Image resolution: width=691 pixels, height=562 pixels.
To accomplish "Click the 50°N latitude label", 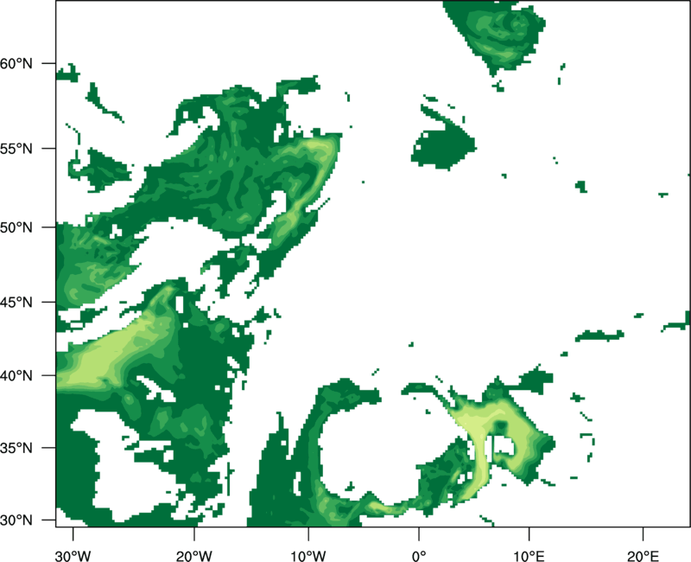I will 16,227.
